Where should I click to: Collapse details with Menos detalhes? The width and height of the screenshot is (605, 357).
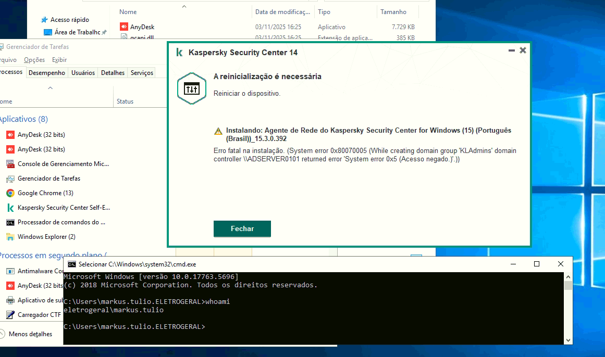point(30,334)
